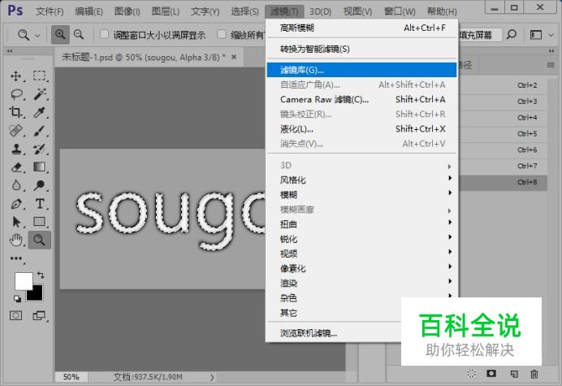This screenshot has width=562, height=386.
Task: Select the Lasso tool
Action: pyautogui.click(x=16, y=94)
